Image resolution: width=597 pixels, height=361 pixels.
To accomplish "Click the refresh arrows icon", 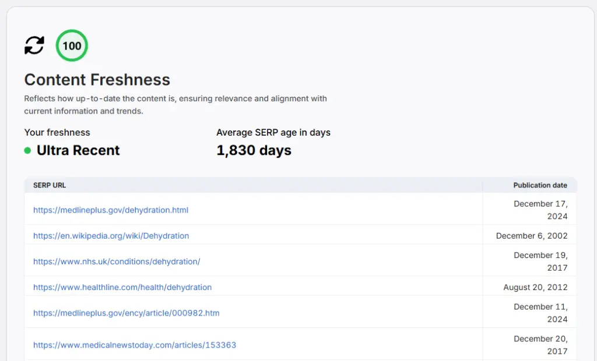I will 34,45.
